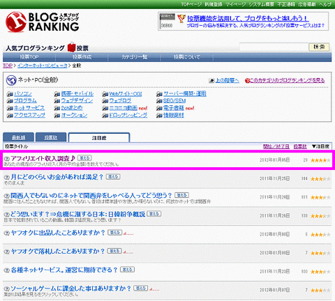
Task: Click star rating on アフィリエイト収入調査 row
Action: pyautogui.click(x=320, y=160)
